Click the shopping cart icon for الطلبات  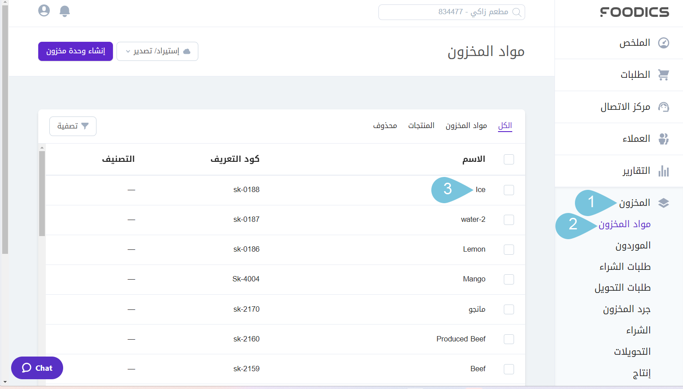click(x=663, y=75)
